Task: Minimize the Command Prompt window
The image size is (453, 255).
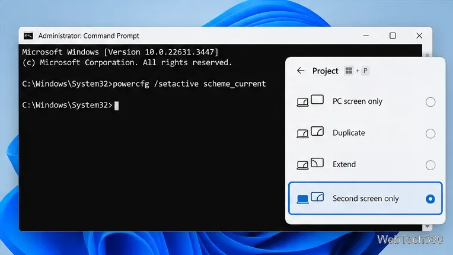Action: (x=366, y=36)
